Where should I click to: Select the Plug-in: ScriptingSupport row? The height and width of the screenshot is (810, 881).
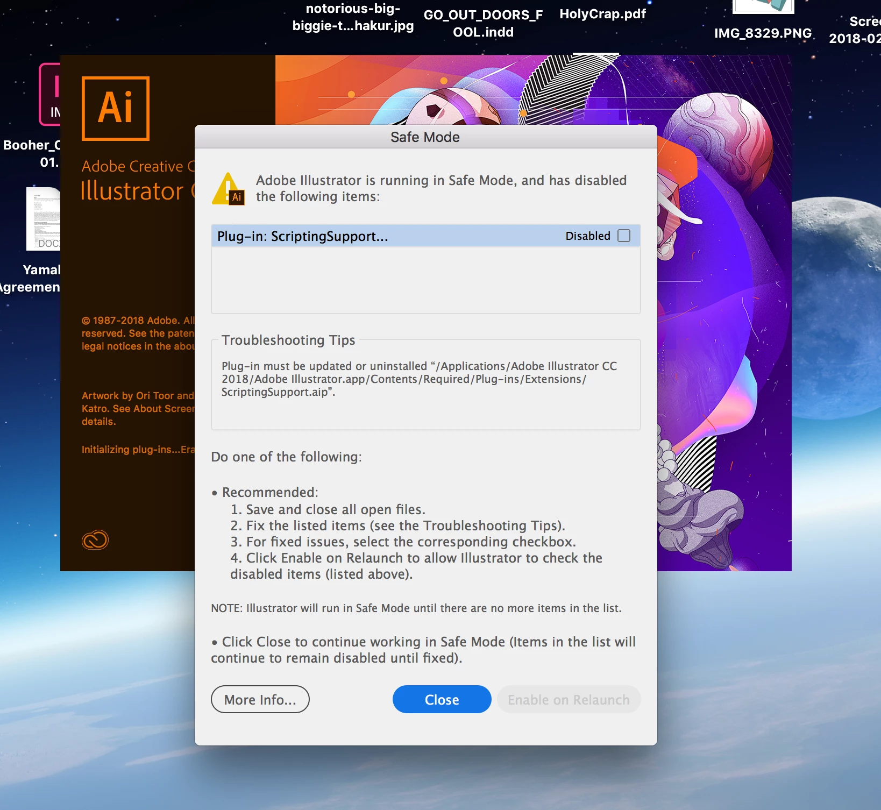[425, 236]
